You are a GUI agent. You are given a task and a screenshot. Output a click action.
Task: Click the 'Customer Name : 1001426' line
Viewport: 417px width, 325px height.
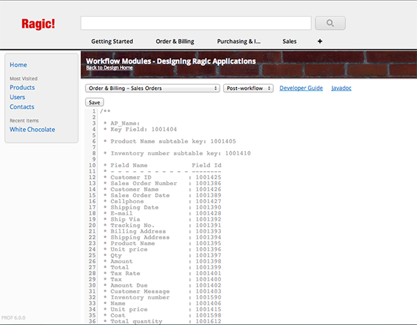coord(162,189)
